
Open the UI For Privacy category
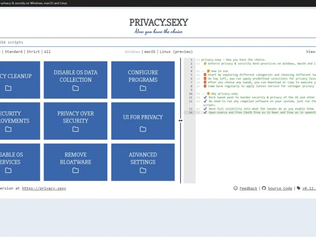(143, 121)
